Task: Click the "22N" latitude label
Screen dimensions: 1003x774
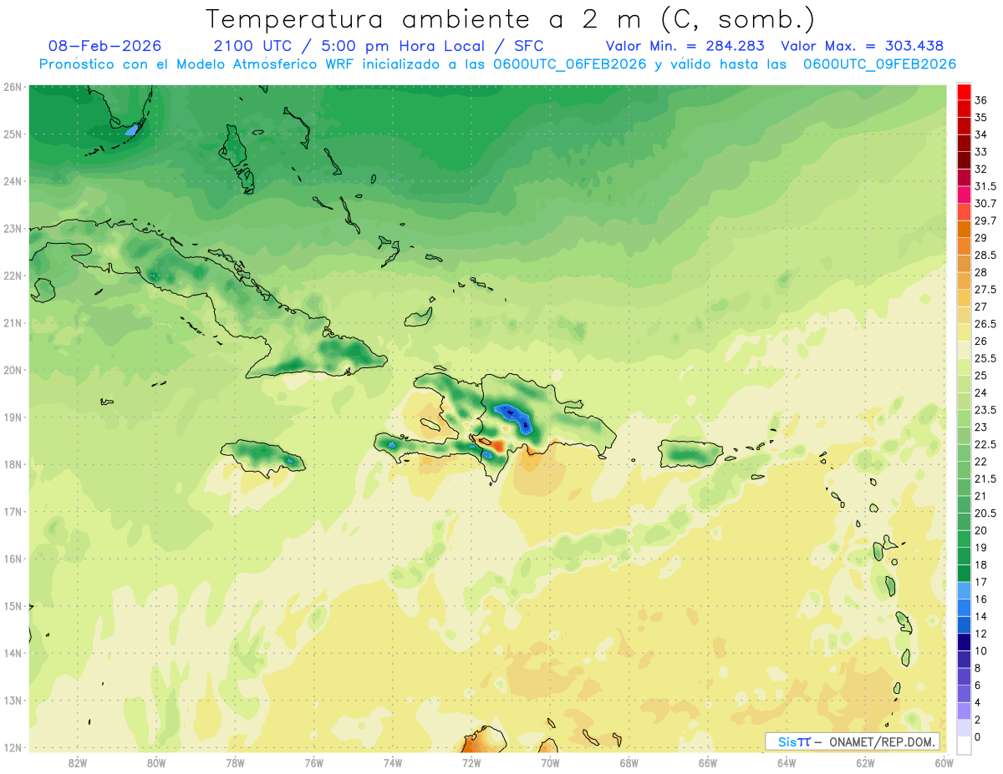Action: tap(12, 276)
